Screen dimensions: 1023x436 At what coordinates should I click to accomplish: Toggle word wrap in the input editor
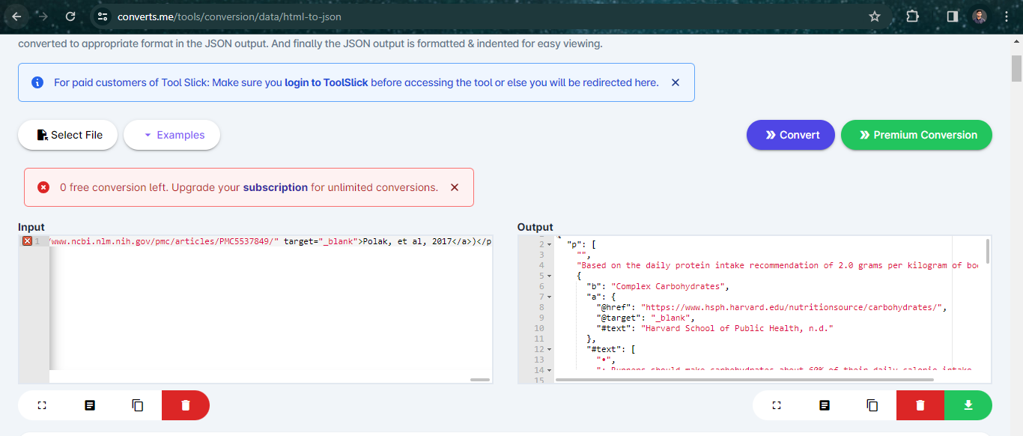coord(90,405)
